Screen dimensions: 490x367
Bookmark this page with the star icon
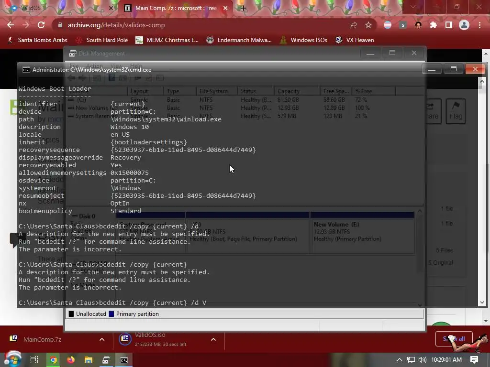coord(368,25)
